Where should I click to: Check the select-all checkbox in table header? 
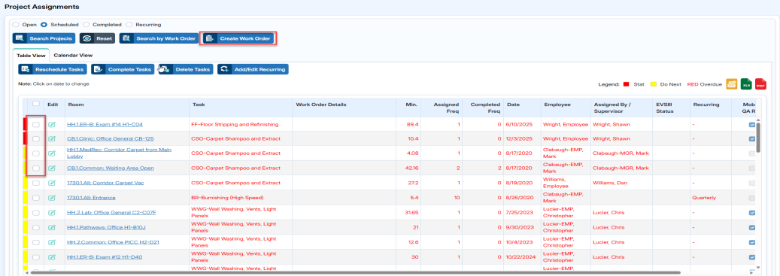pyautogui.click(x=36, y=104)
